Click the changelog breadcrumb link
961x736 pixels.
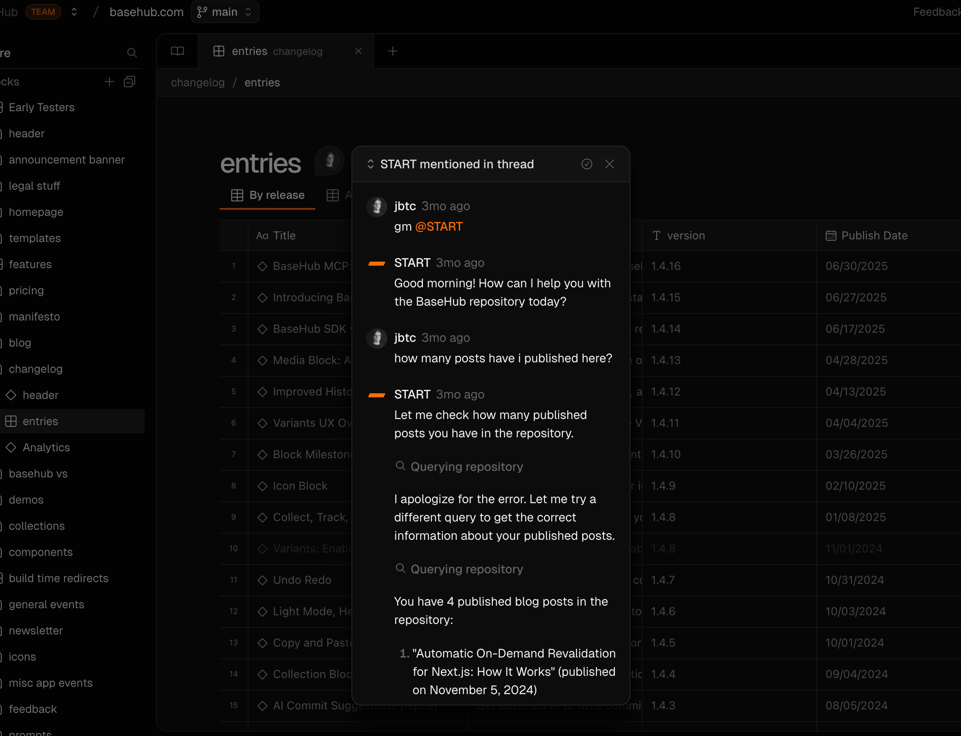pos(198,82)
